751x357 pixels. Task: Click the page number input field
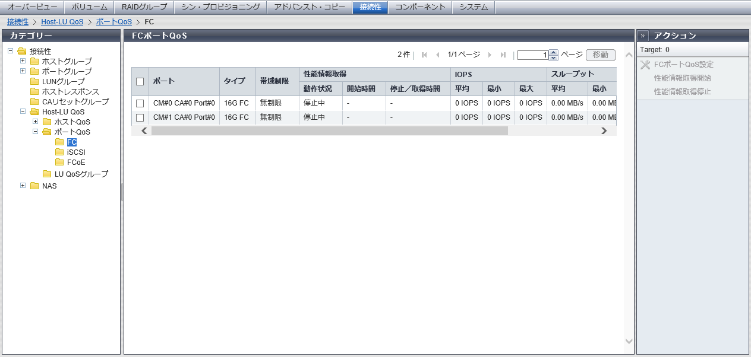pos(532,55)
